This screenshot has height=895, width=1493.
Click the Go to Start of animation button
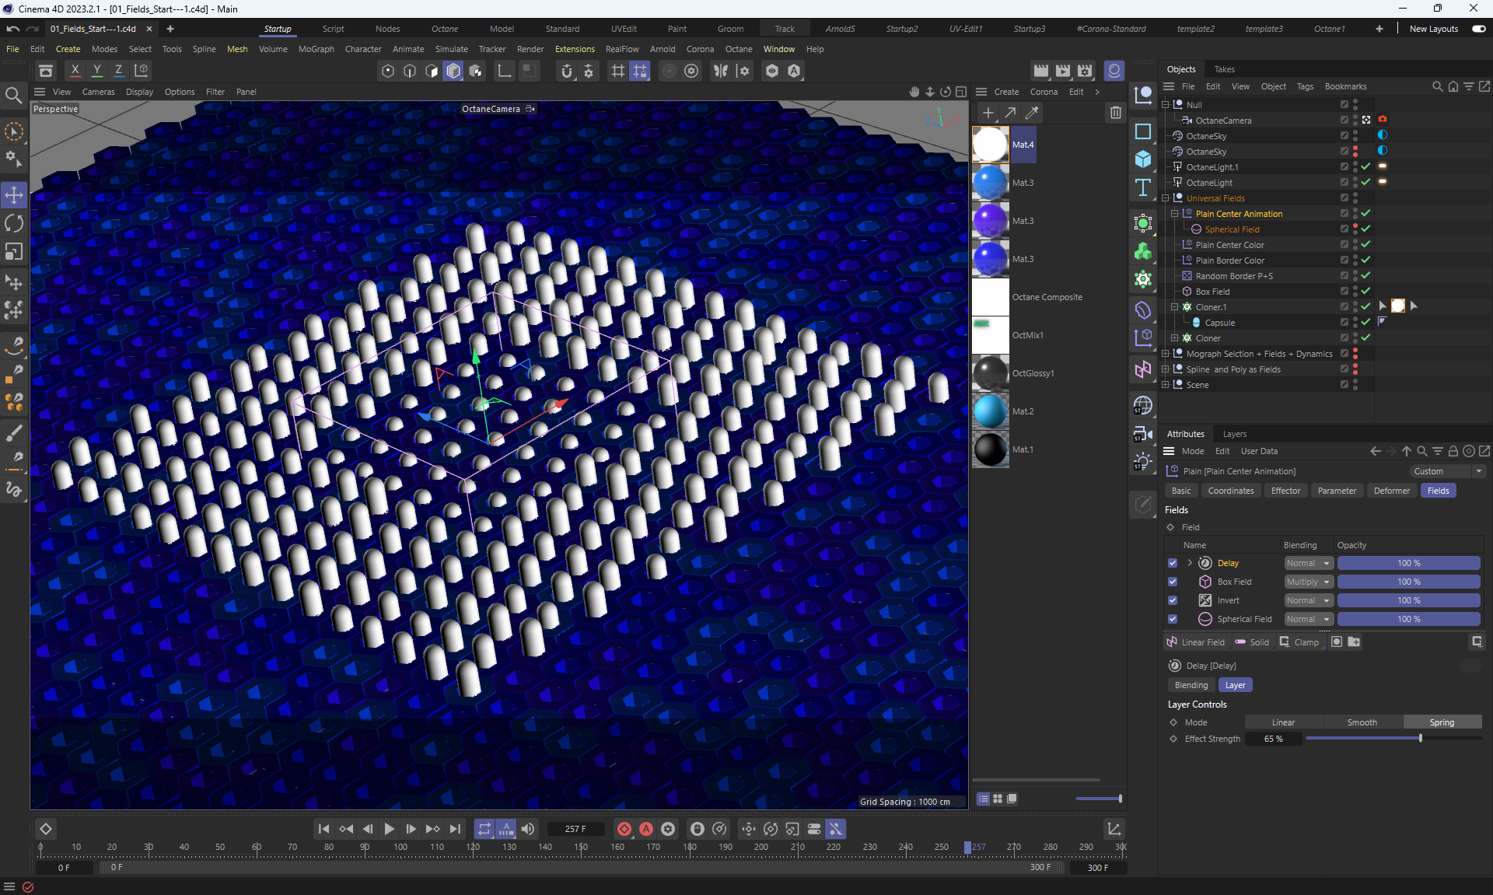coord(324,829)
